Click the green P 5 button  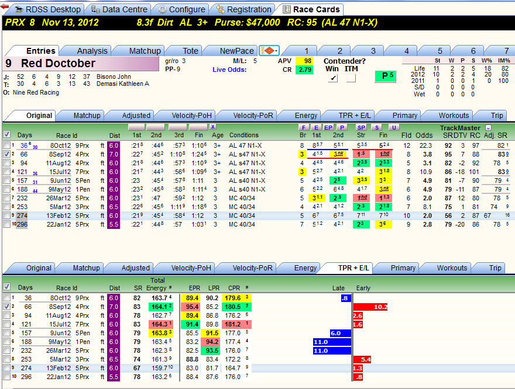[x=385, y=77]
